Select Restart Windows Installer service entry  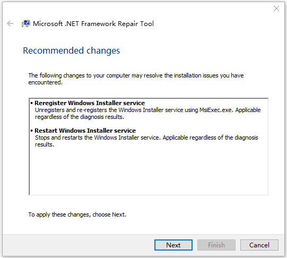click(x=85, y=131)
